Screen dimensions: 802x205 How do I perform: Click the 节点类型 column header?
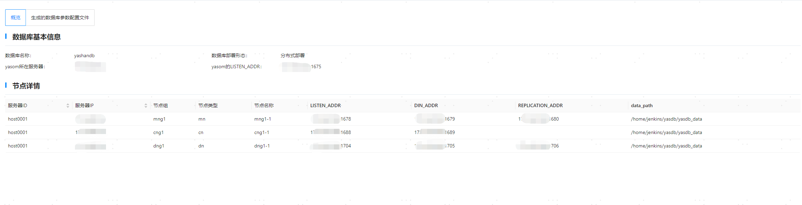(x=208, y=106)
